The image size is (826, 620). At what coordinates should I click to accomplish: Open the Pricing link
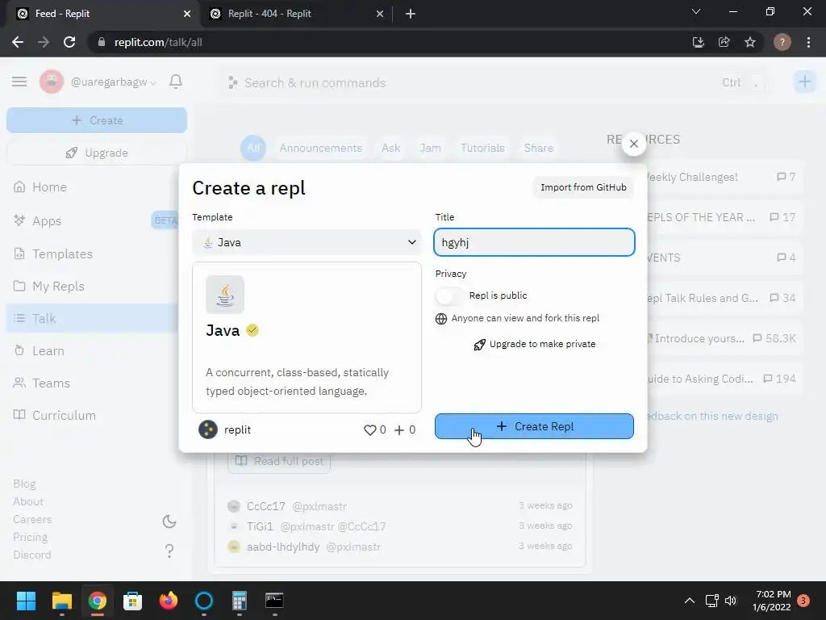(31, 537)
